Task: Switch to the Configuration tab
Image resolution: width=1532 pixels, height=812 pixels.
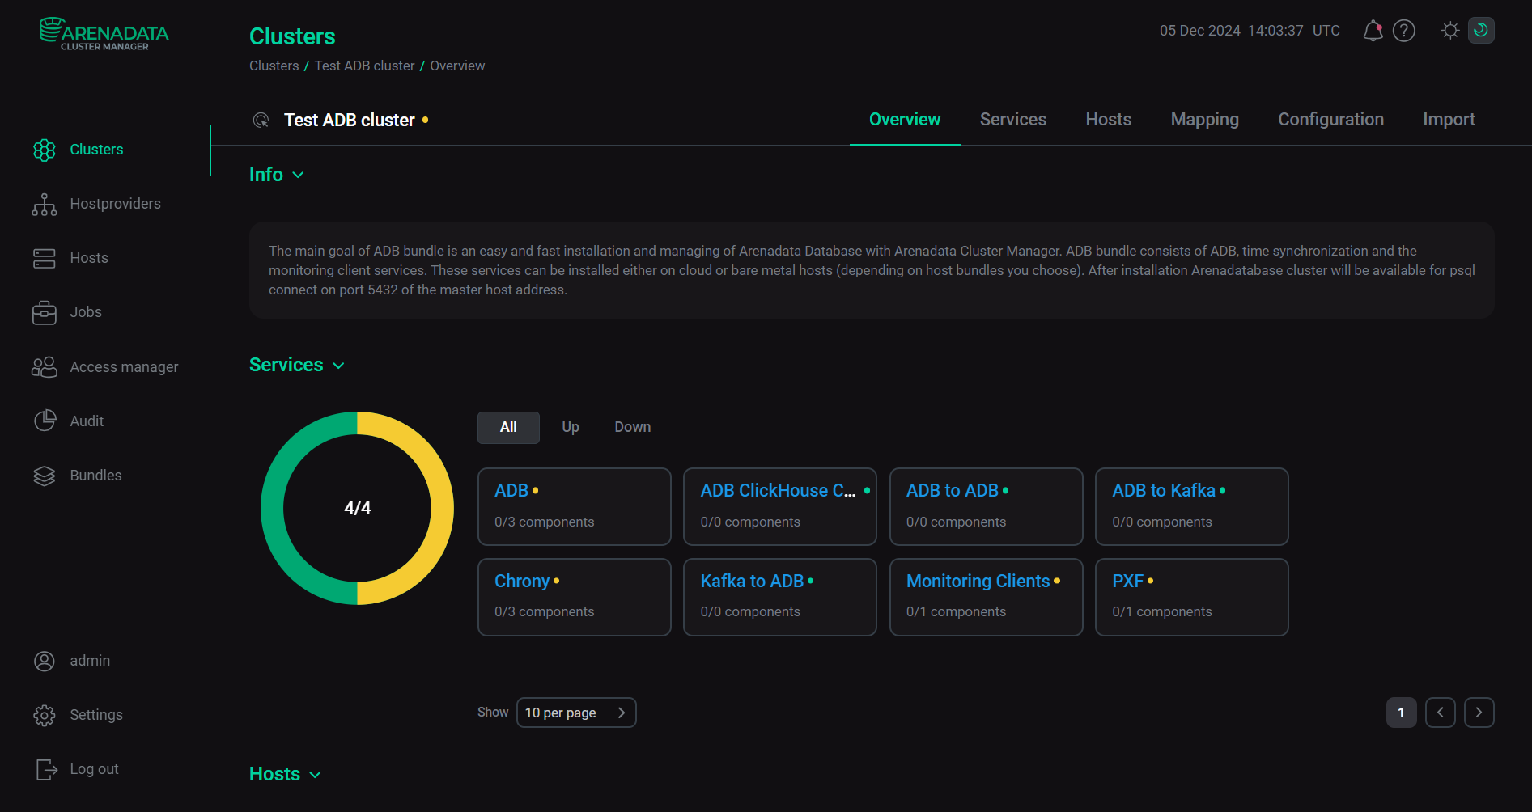Action: click(1331, 120)
